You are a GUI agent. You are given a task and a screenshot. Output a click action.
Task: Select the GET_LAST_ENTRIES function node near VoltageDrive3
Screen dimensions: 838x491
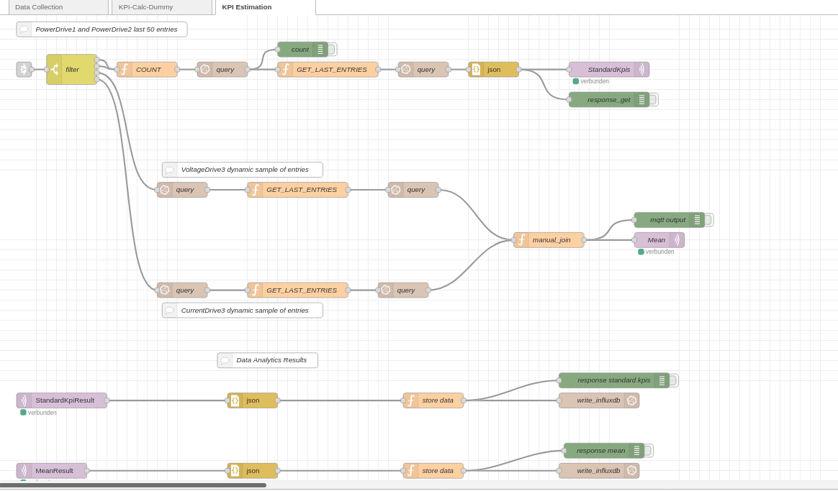coord(302,189)
